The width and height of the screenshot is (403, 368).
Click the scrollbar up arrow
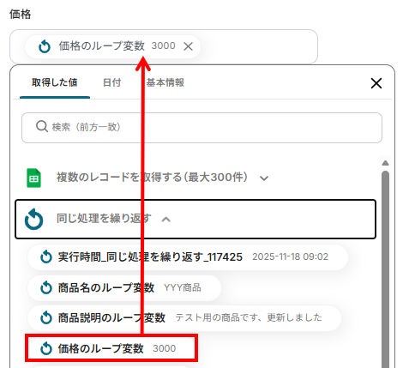(x=385, y=163)
